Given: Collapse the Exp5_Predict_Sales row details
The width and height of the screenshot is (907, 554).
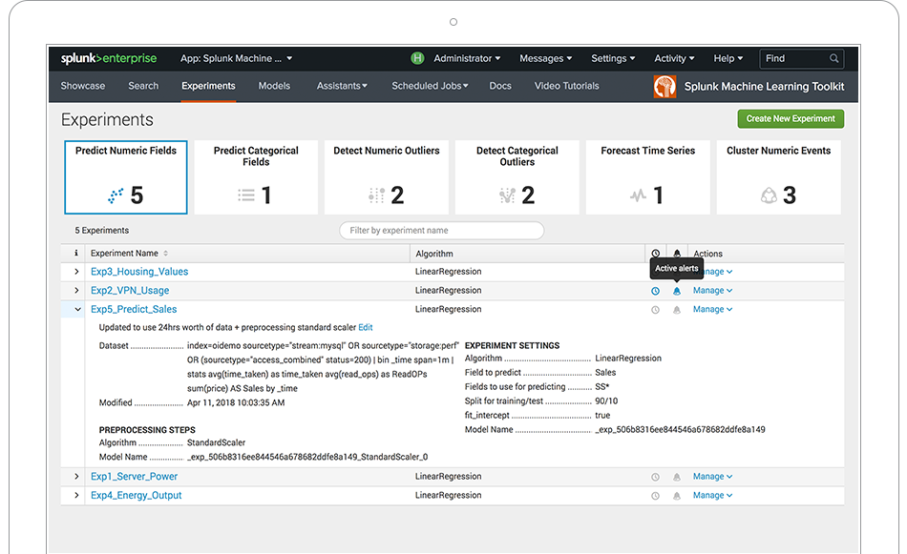Looking at the screenshot, I should pos(76,310).
